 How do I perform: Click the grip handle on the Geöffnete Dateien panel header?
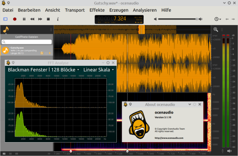(51, 29)
